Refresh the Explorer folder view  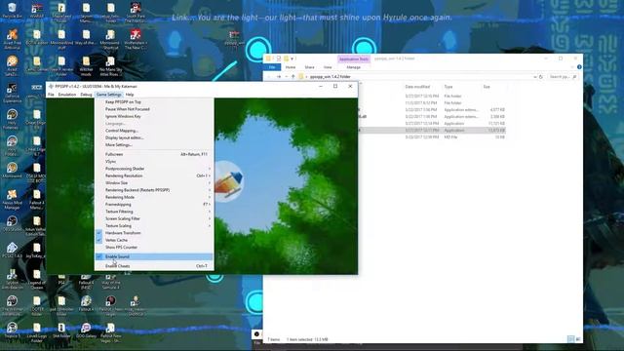click(541, 76)
